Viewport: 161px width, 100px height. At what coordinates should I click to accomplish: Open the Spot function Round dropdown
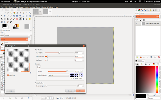(59, 75)
